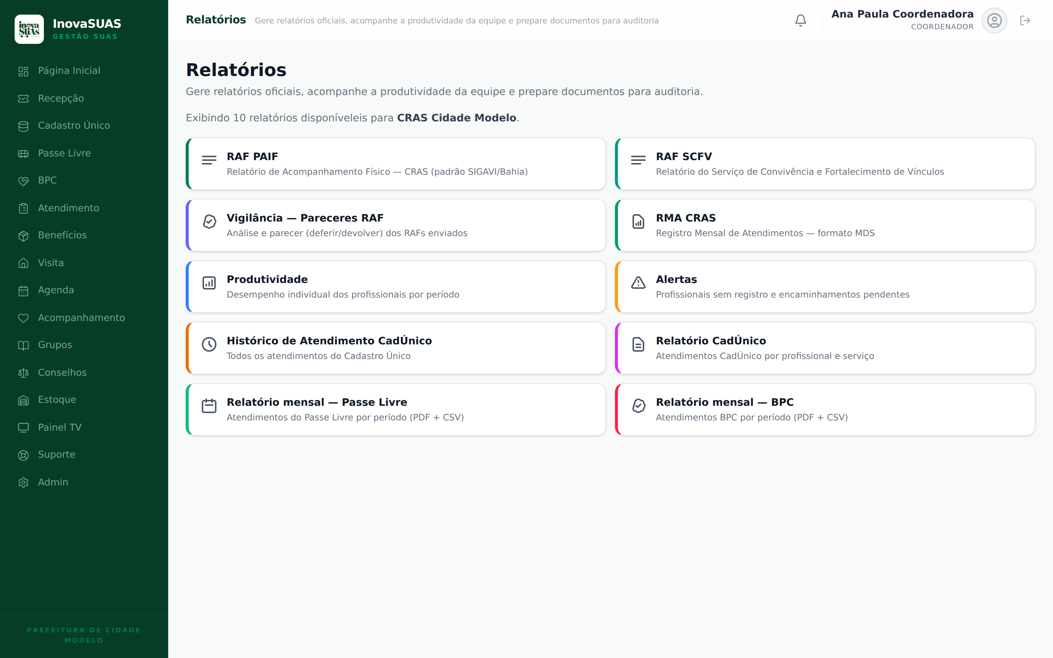Open Vigilância — Pareceres RAF title
This screenshot has height=658, width=1053.
coord(305,218)
